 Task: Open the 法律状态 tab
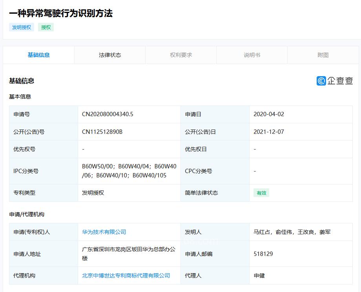[x=110, y=55]
